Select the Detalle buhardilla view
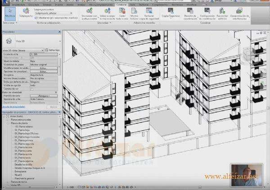This screenshot has width=270, height=190. click(23, 164)
